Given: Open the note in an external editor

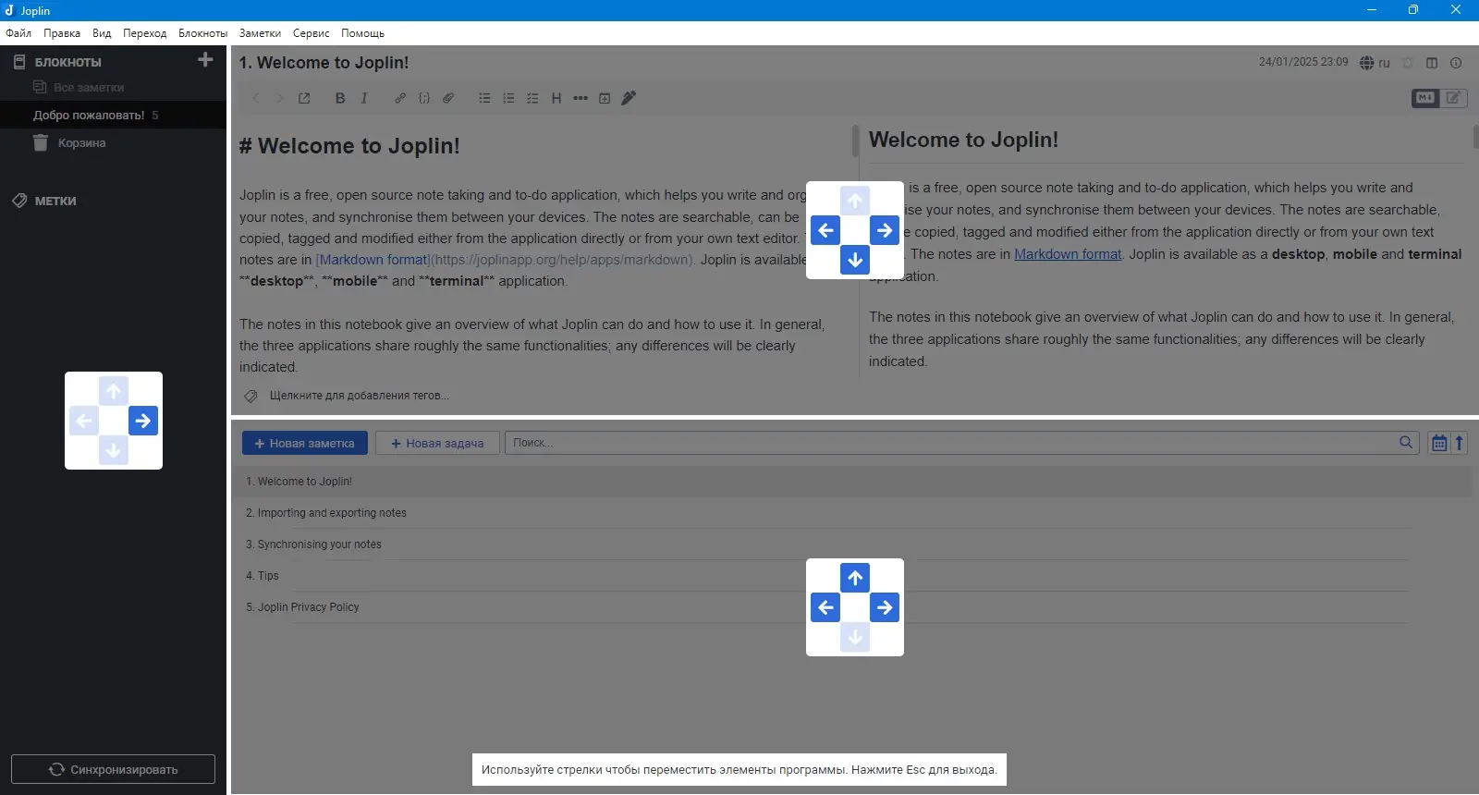Looking at the screenshot, I should [304, 98].
